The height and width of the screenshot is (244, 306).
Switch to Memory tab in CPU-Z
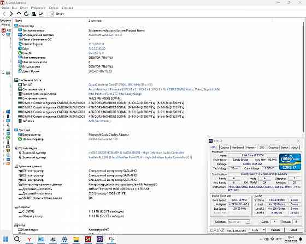(251, 148)
